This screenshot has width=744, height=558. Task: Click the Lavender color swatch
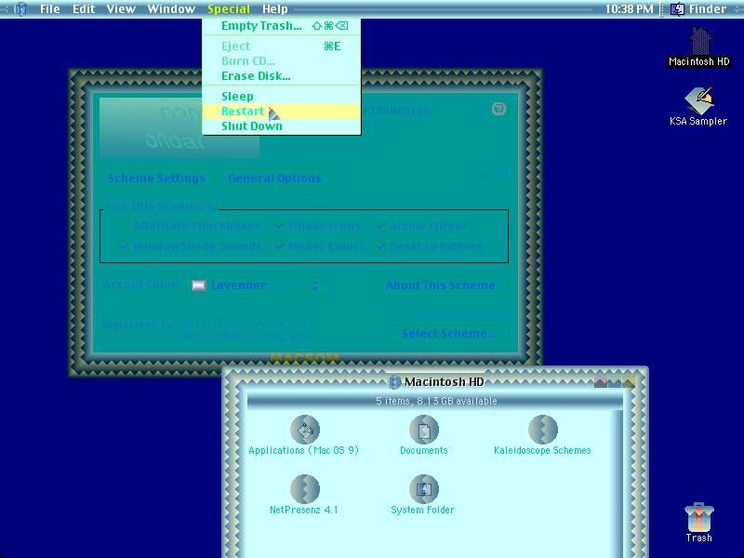click(x=199, y=286)
